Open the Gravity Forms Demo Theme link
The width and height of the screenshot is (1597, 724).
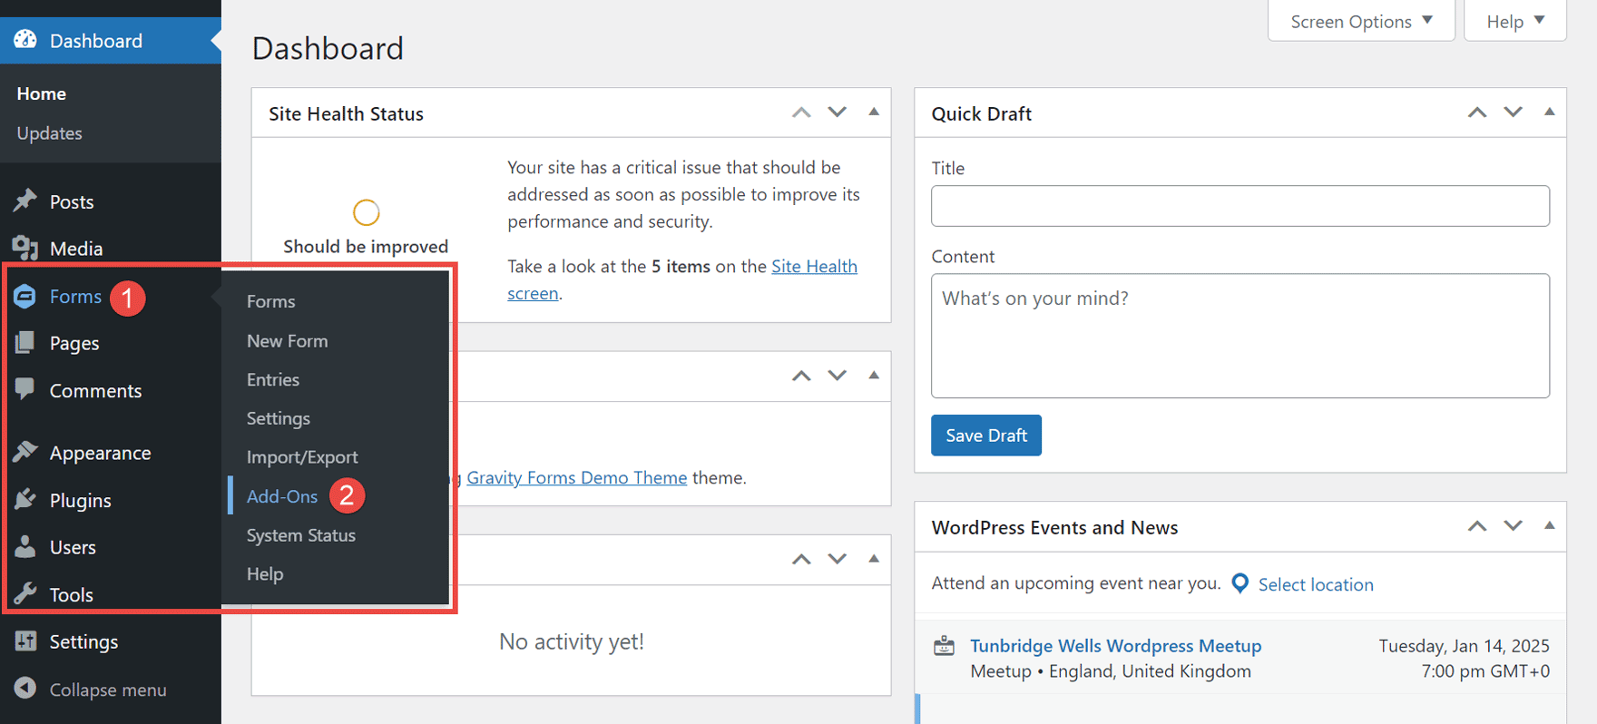(x=577, y=477)
